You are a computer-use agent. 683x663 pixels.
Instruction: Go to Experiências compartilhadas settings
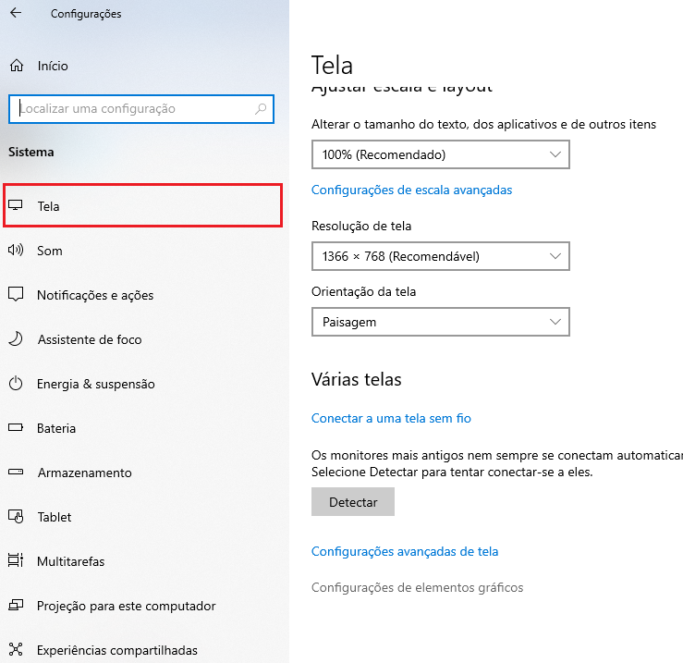click(x=116, y=650)
